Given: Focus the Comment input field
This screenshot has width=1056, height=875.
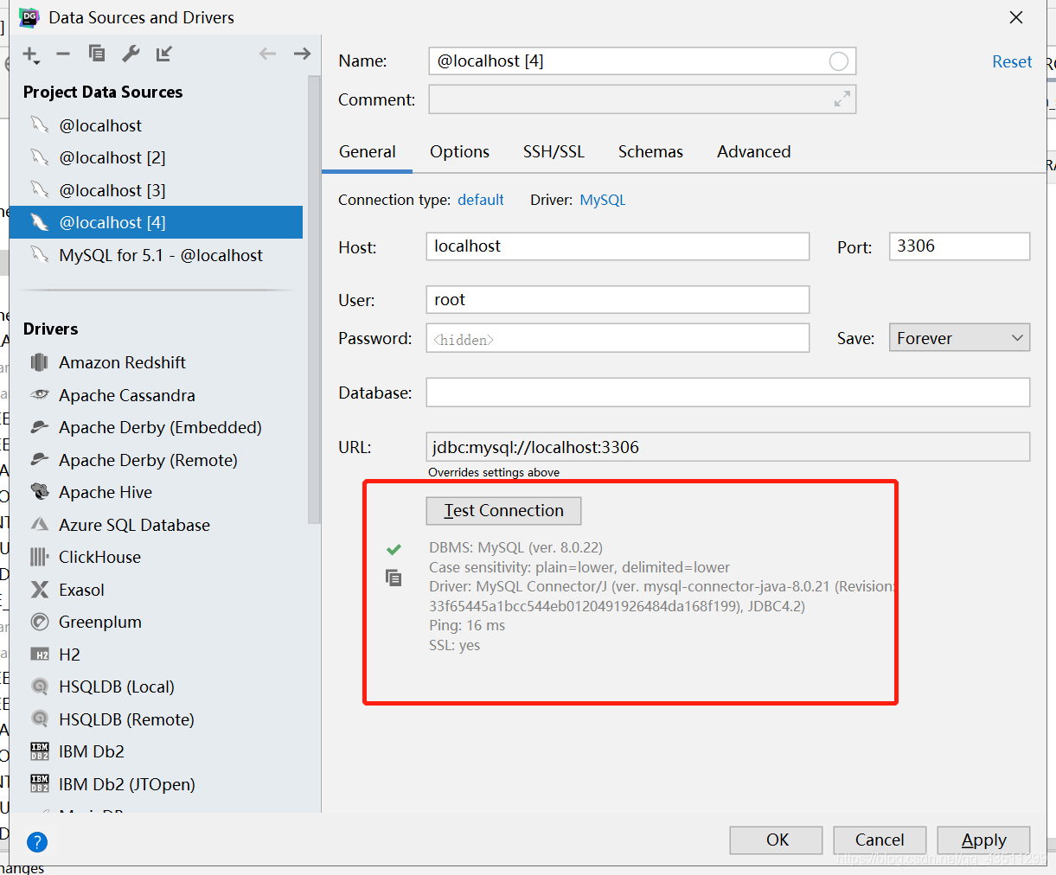Looking at the screenshot, I should [x=642, y=99].
